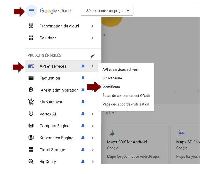Click the Marketplace cart icon
The height and width of the screenshot is (174, 218).
pyautogui.click(x=31, y=102)
